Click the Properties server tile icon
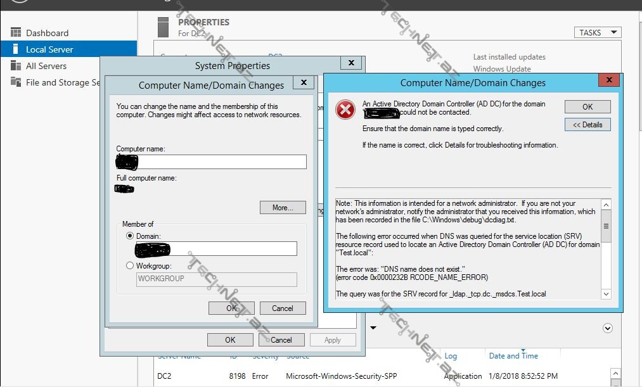This screenshot has height=387, width=642. [165, 27]
